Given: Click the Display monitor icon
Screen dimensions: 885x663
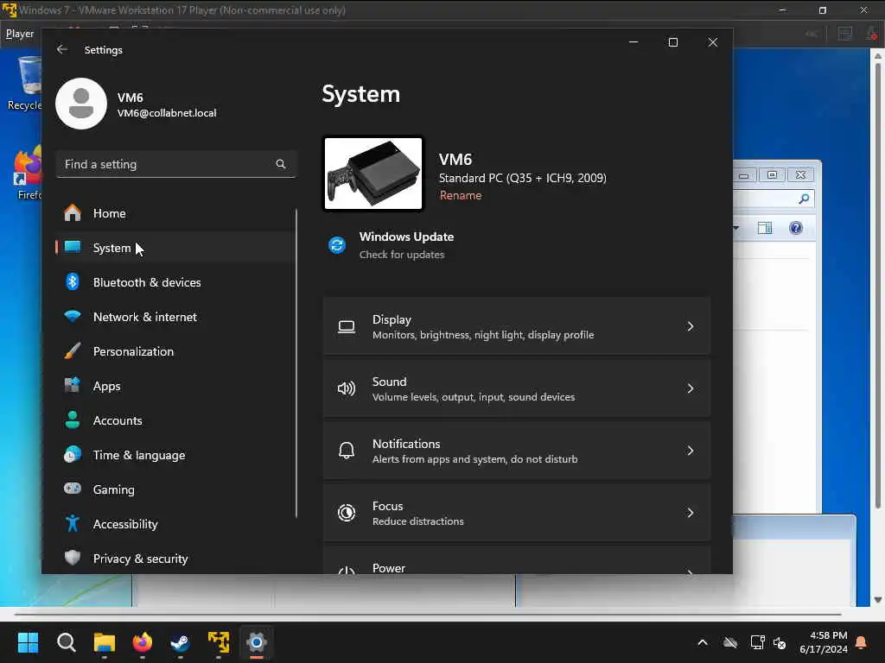Looking at the screenshot, I should [347, 327].
